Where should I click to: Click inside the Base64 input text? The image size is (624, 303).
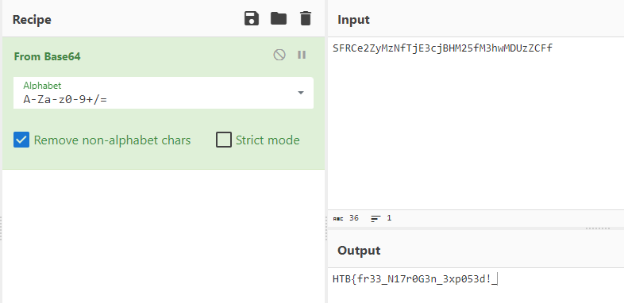click(x=442, y=48)
